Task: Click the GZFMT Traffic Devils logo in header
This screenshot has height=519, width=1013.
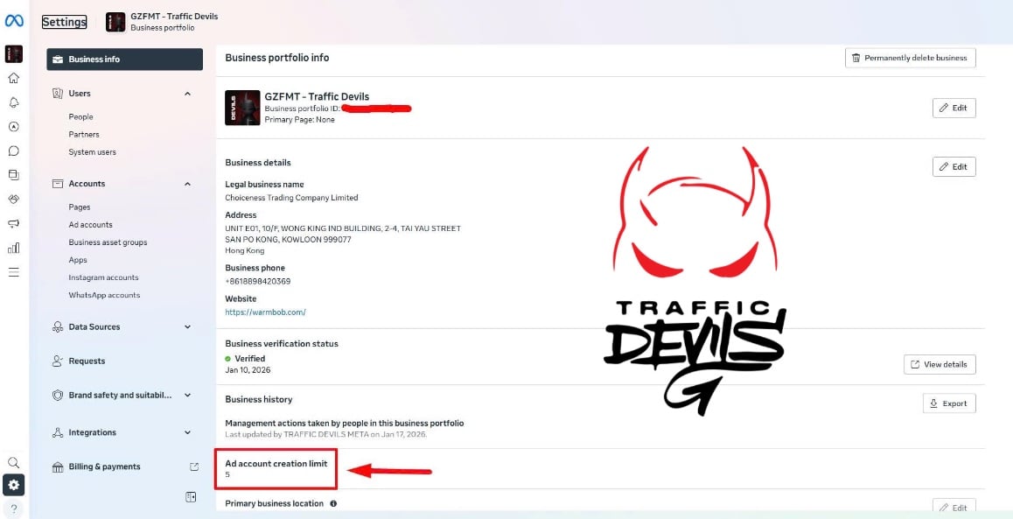Action: pyautogui.click(x=115, y=21)
